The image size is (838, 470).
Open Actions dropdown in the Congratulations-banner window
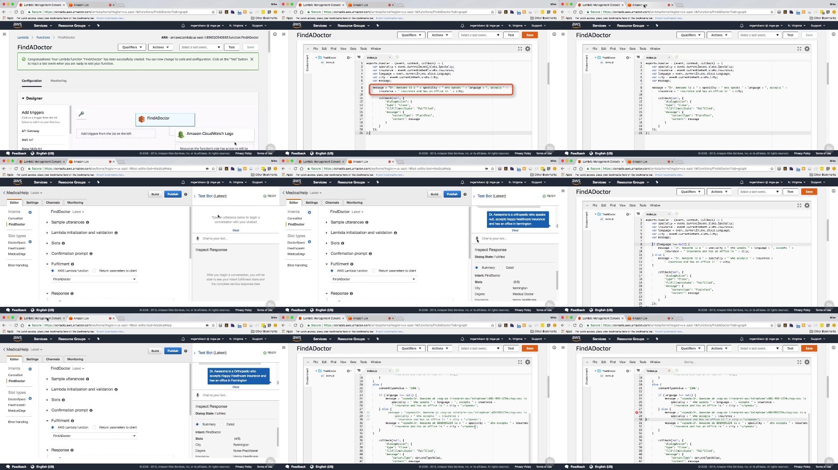[160, 47]
